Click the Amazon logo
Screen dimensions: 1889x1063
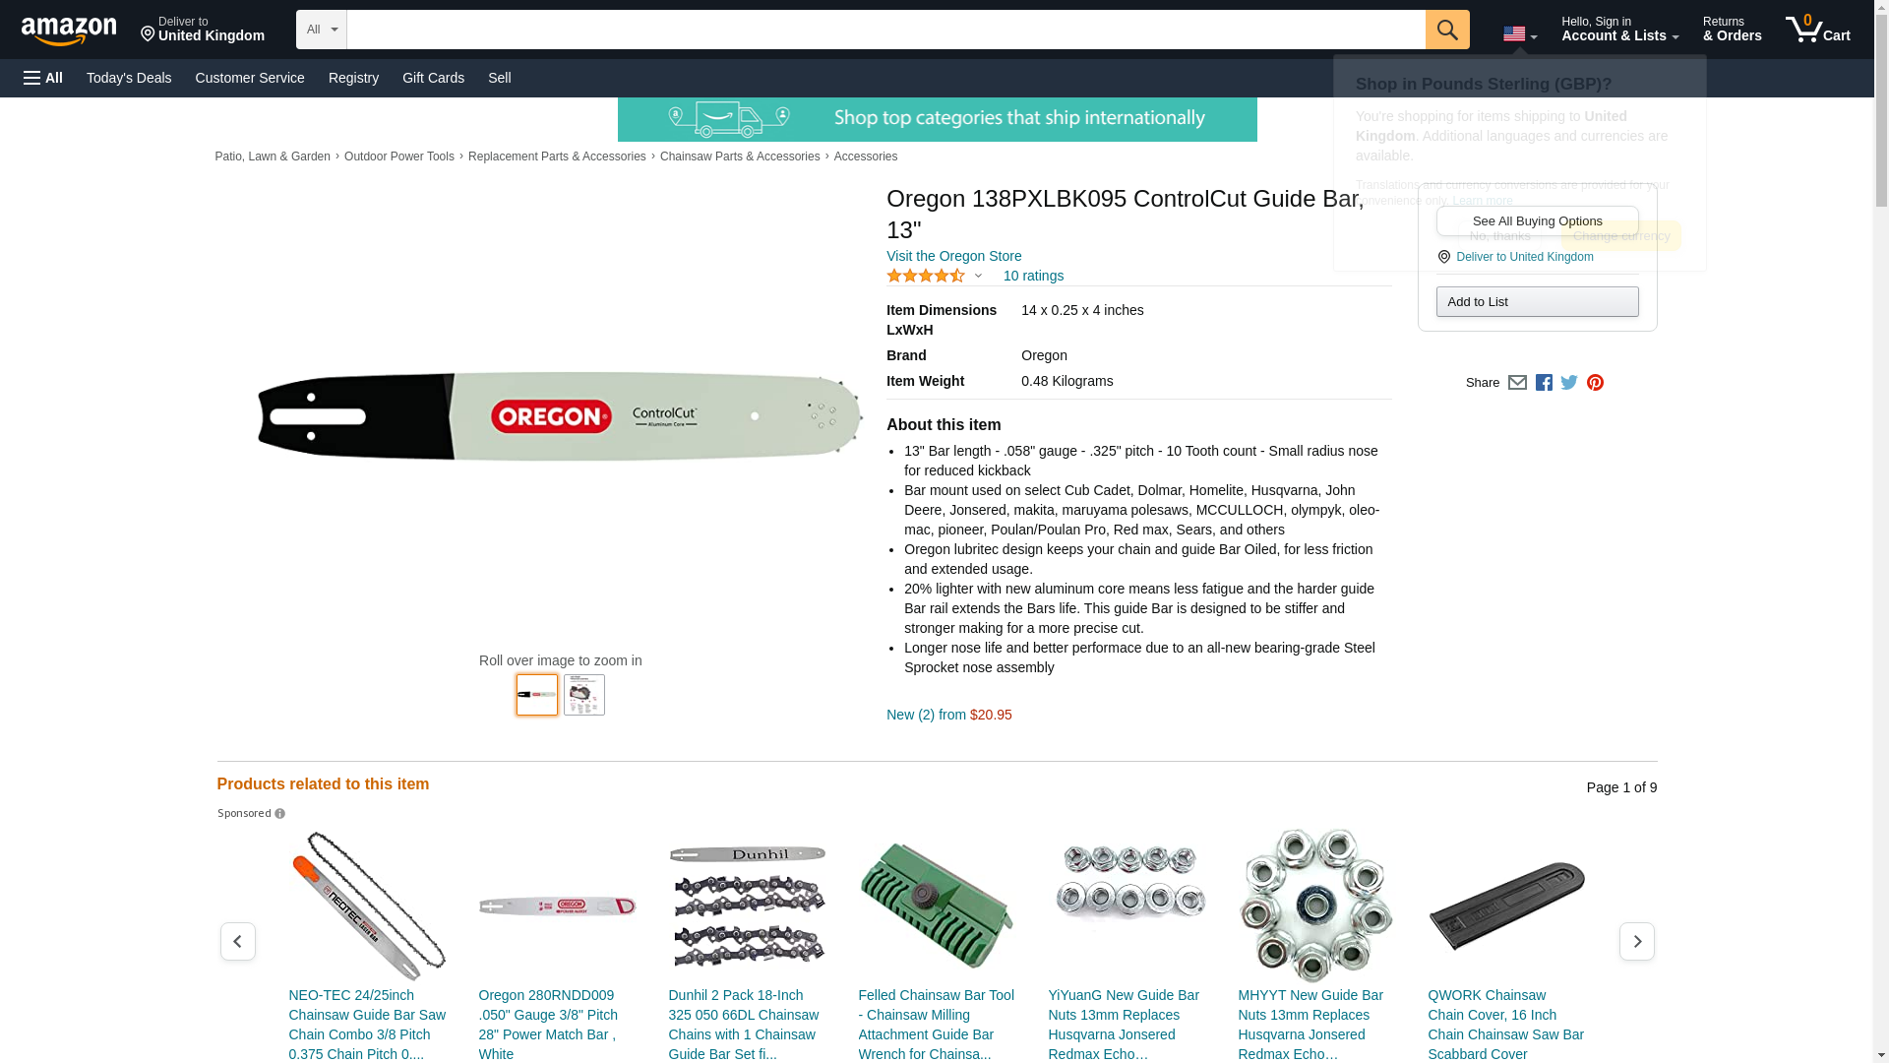[x=69, y=31]
